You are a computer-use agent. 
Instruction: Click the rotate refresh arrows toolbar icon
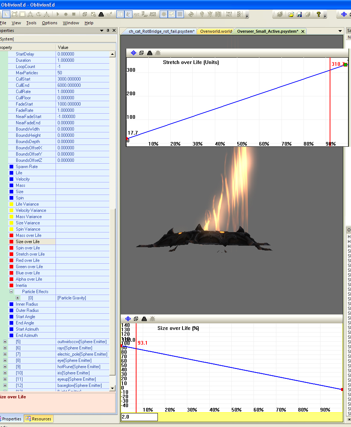click(191, 14)
